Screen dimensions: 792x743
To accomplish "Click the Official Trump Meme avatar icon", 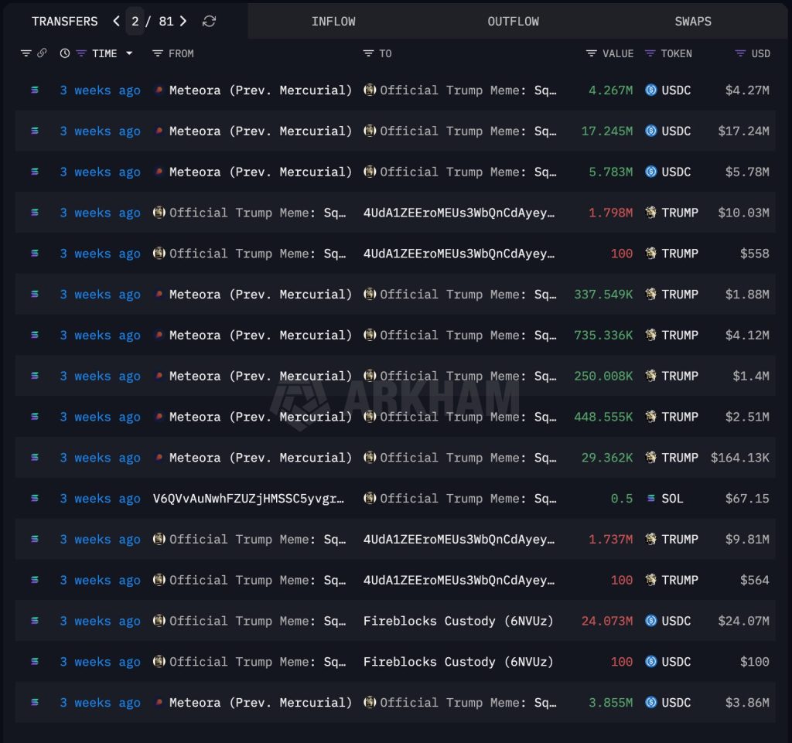I will 370,90.
